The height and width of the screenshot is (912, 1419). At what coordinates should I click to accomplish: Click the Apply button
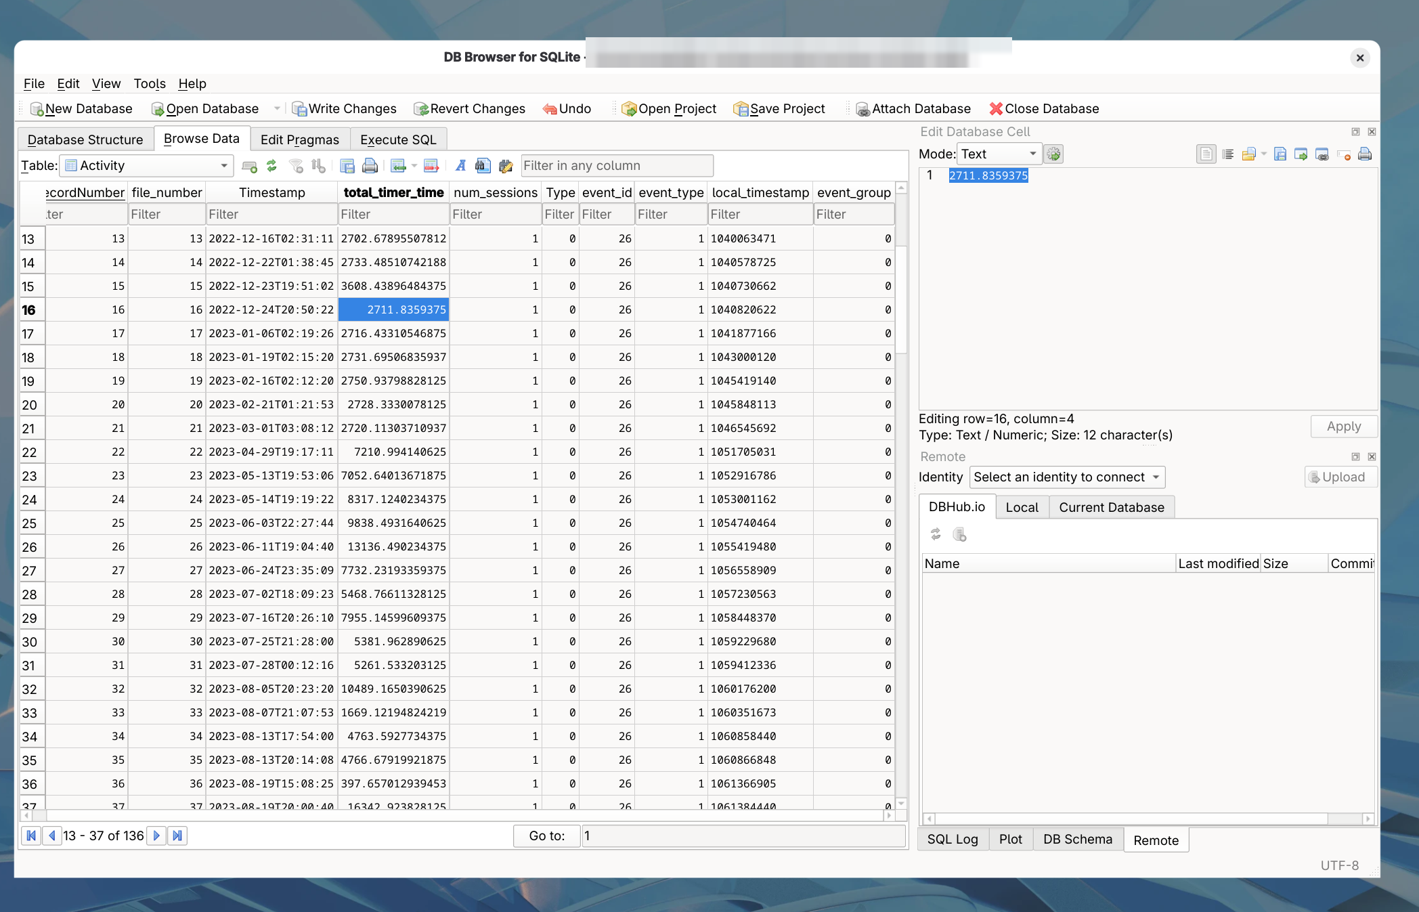click(x=1343, y=427)
